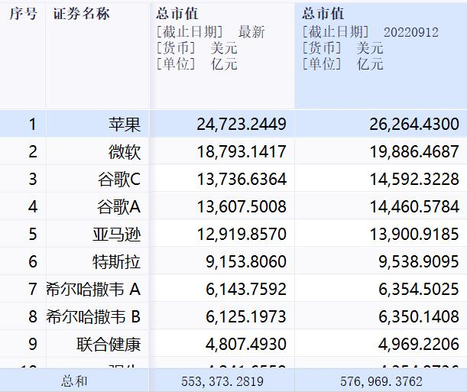Click value 18,793.1417 for 微软
Viewport: 467px width, 392px height.
click(x=242, y=151)
